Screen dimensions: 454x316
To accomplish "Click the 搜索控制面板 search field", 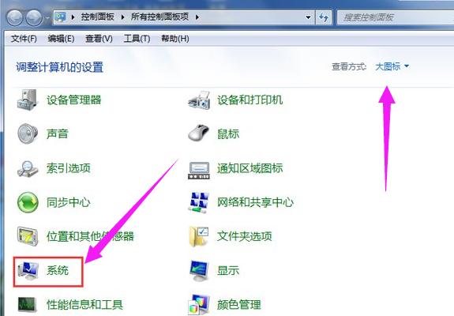I will [396, 17].
